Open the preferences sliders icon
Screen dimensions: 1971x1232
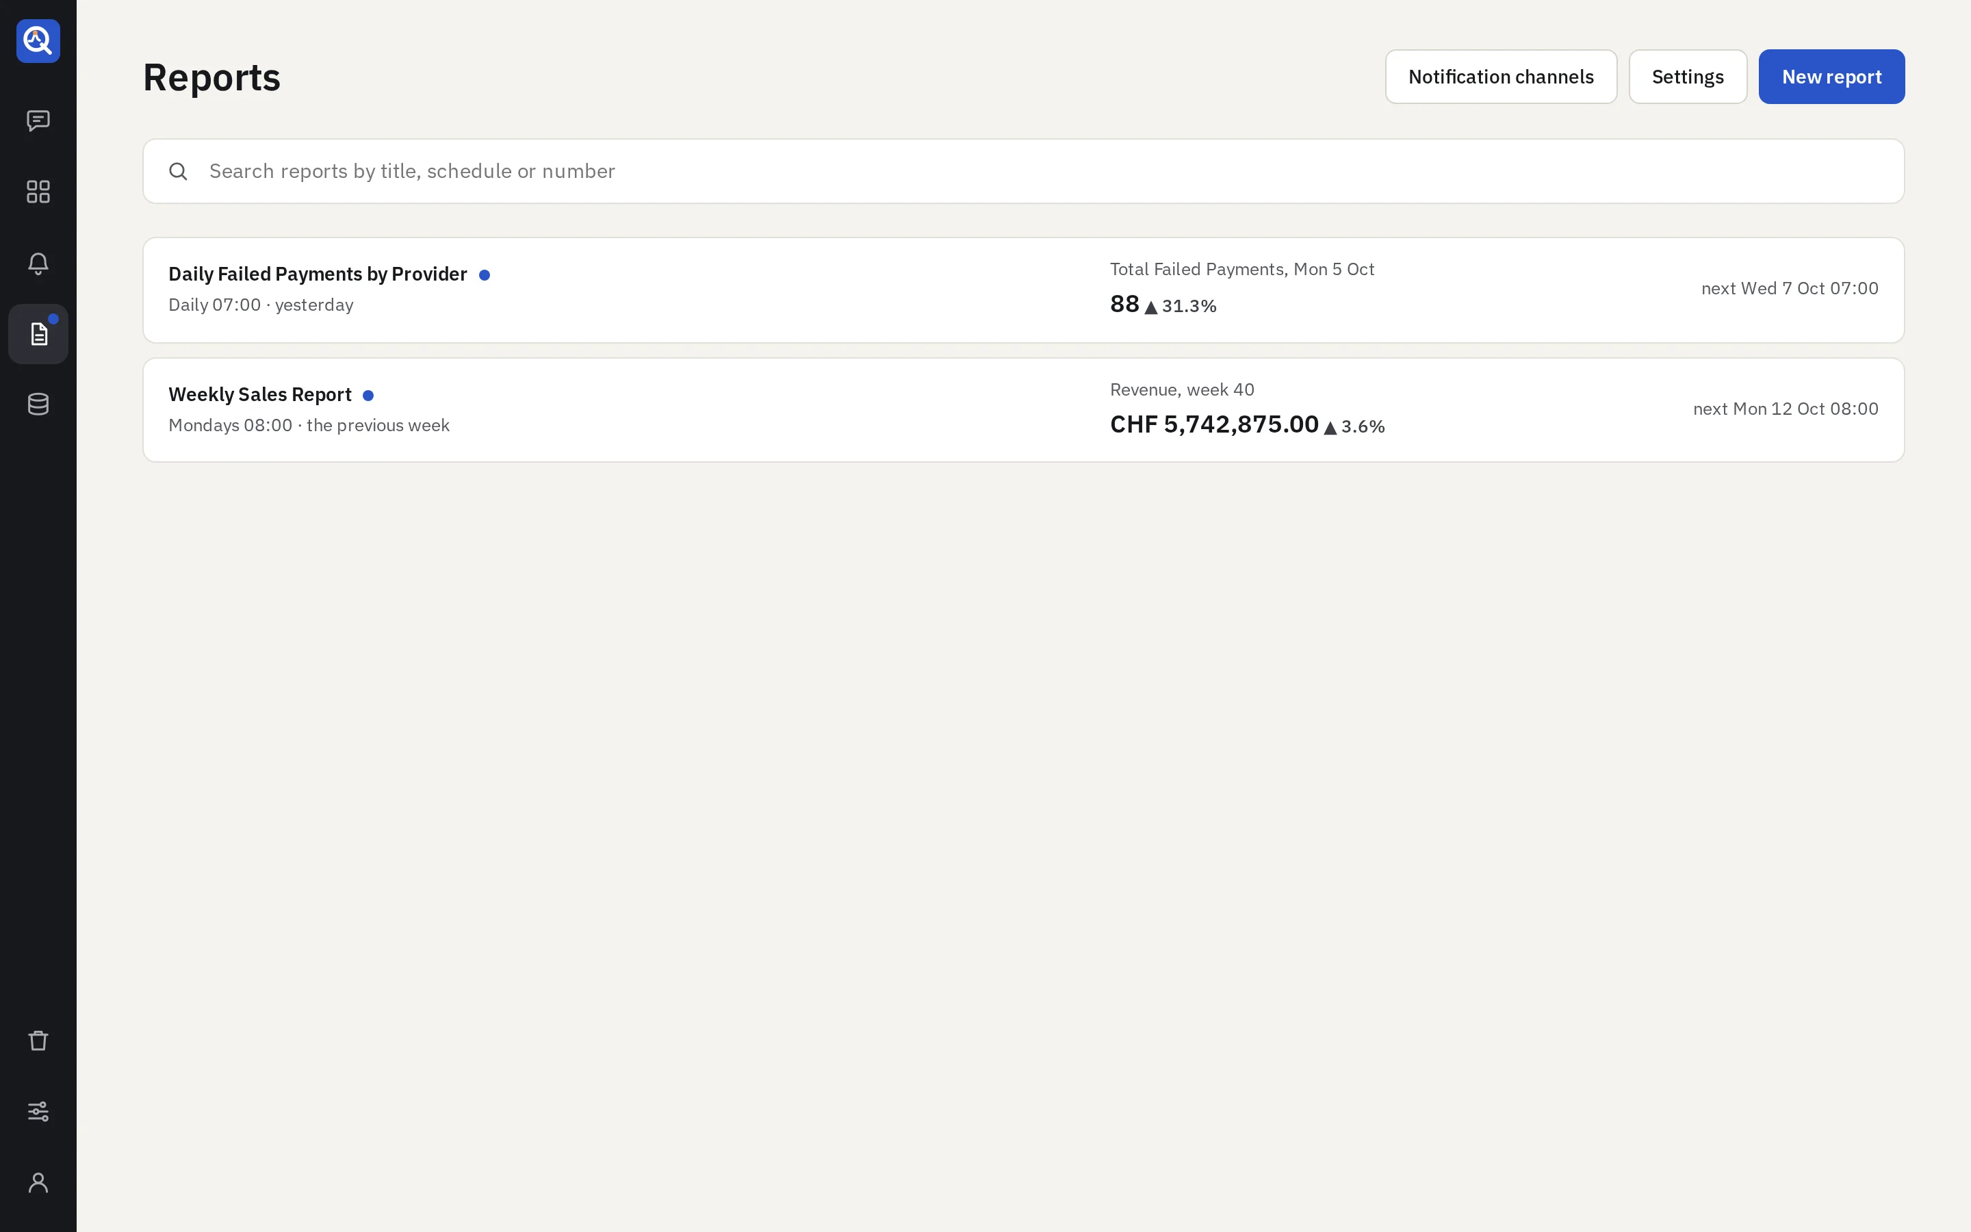[38, 1112]
